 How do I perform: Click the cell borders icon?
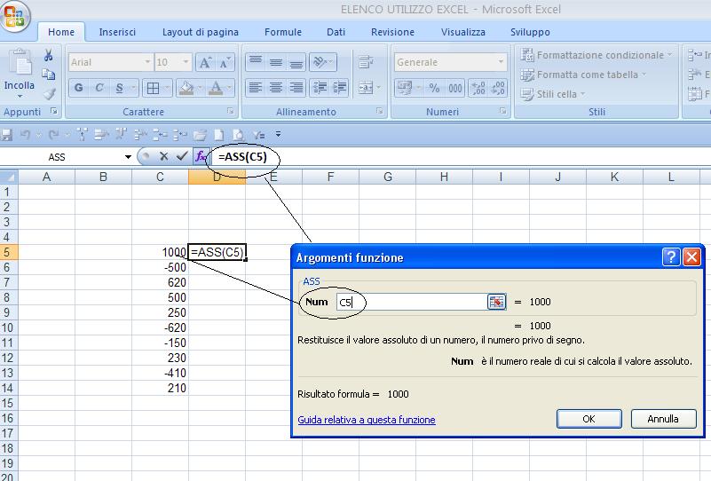(154, 88)
